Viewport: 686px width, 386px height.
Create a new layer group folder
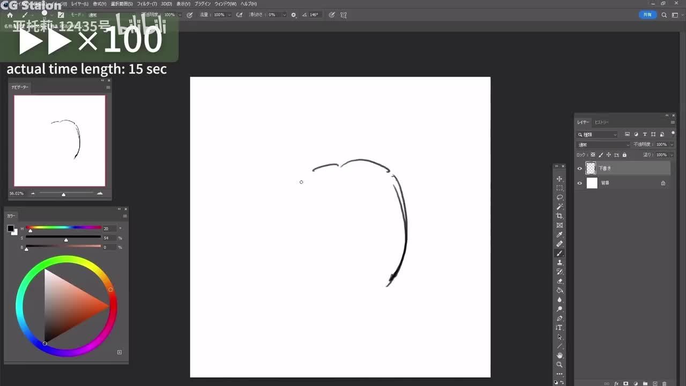pyautogui.click(x=645, y=383)
